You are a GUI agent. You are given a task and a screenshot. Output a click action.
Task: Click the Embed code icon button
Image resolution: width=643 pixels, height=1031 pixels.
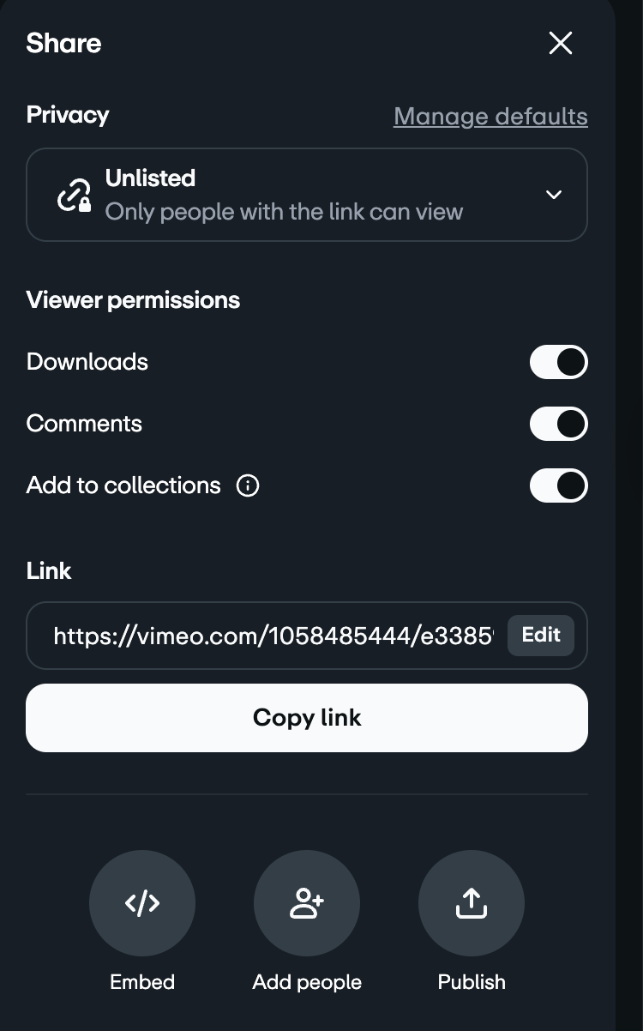click(142, 903)
